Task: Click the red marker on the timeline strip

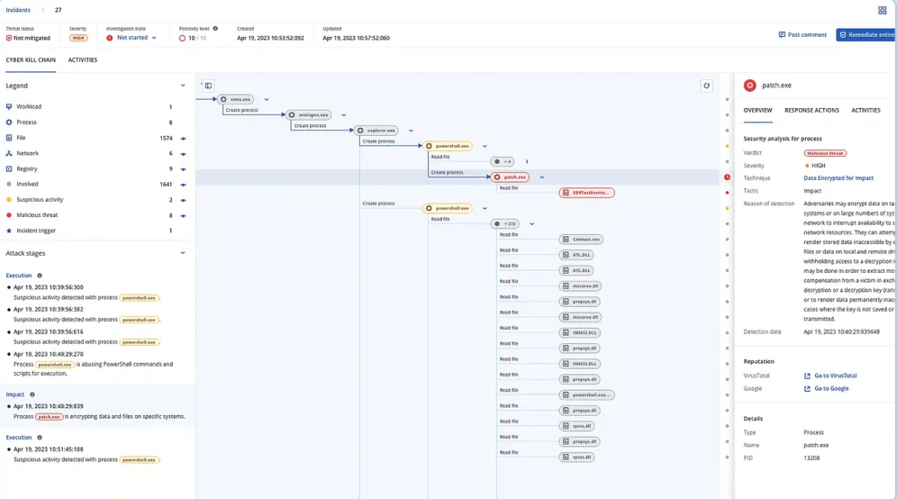Action: coord(727,177)
